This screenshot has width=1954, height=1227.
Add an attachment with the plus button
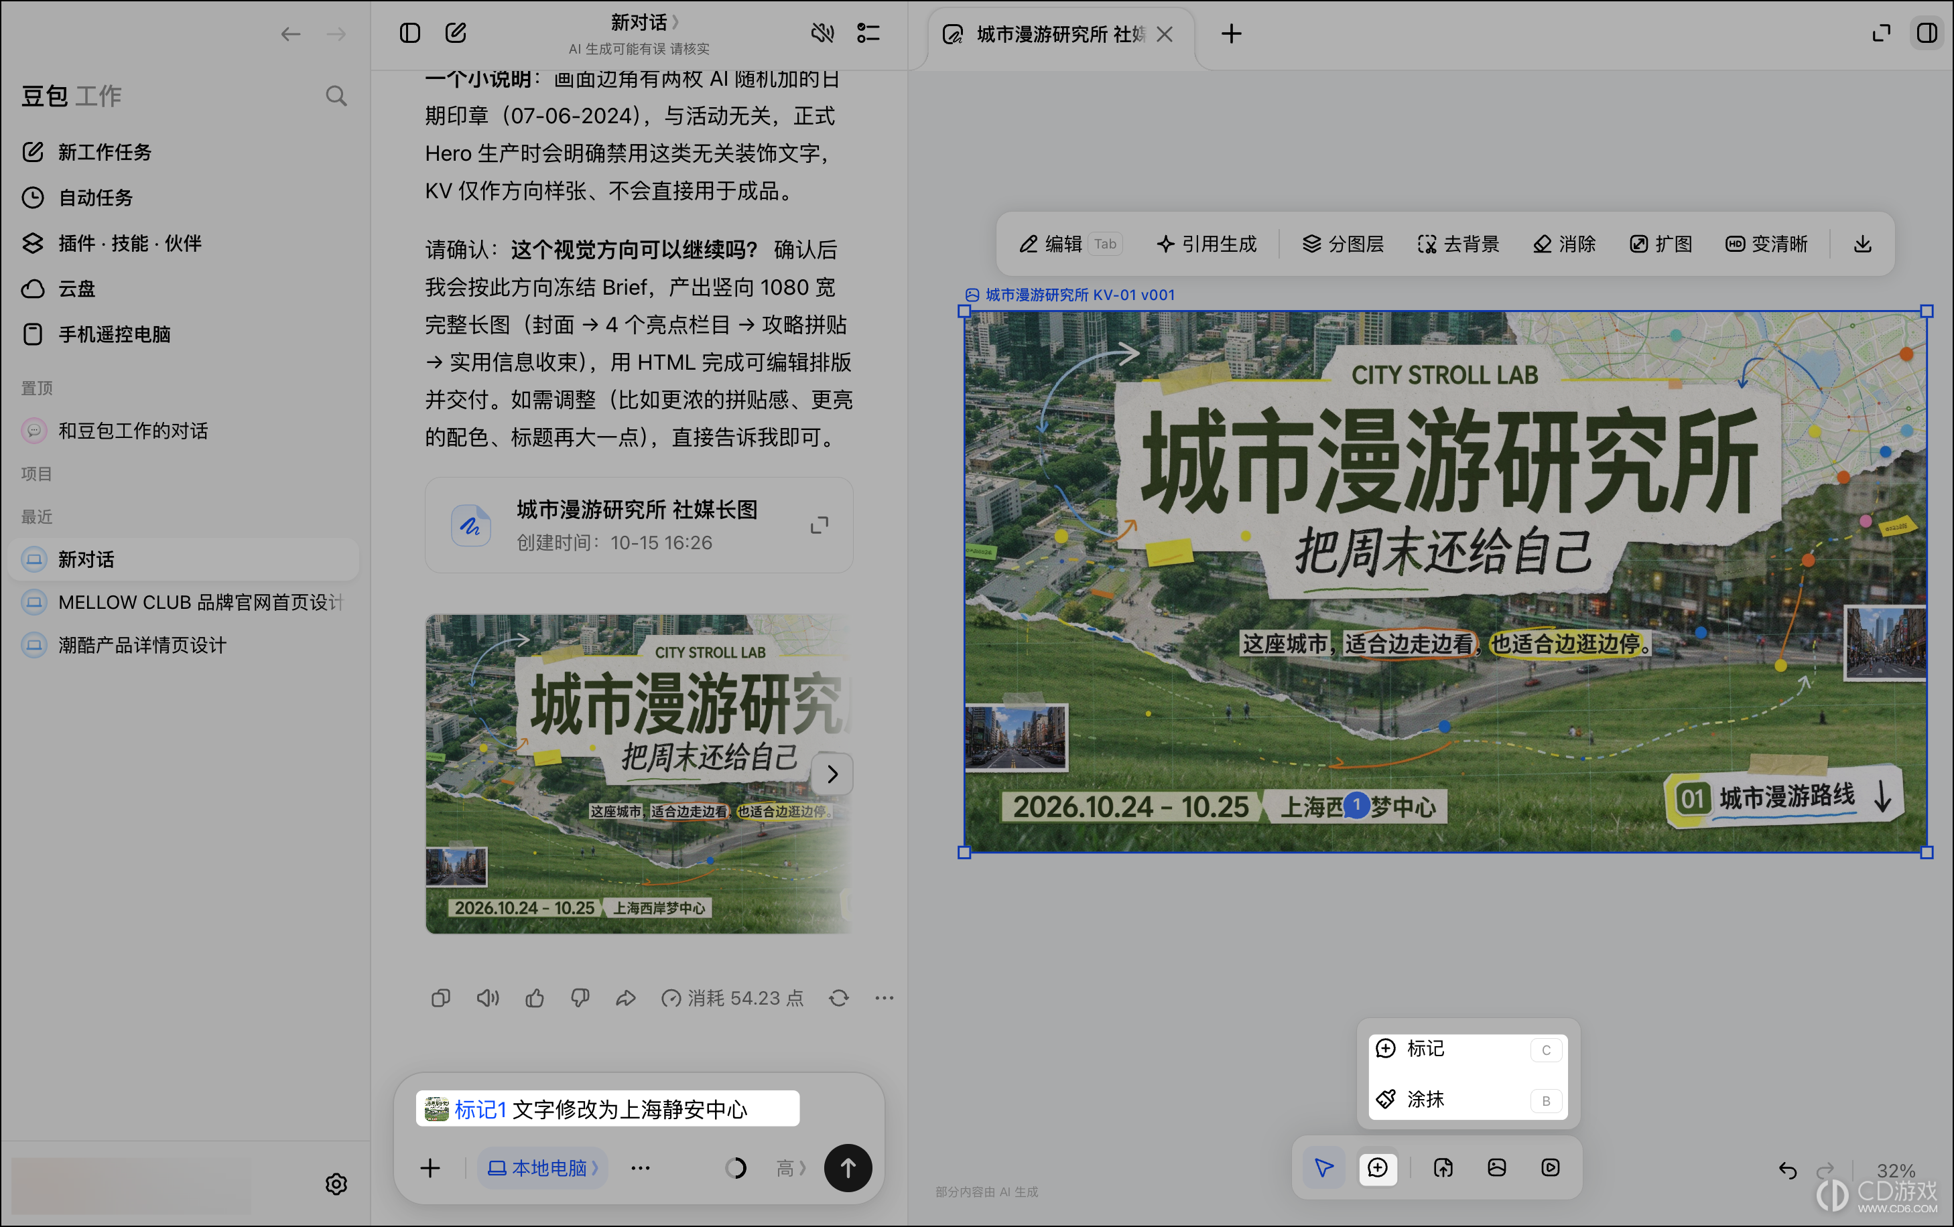[430, 1168]
